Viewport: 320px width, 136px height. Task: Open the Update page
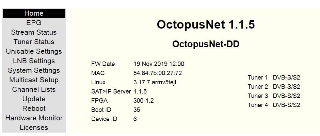click(x=34, y=99)
